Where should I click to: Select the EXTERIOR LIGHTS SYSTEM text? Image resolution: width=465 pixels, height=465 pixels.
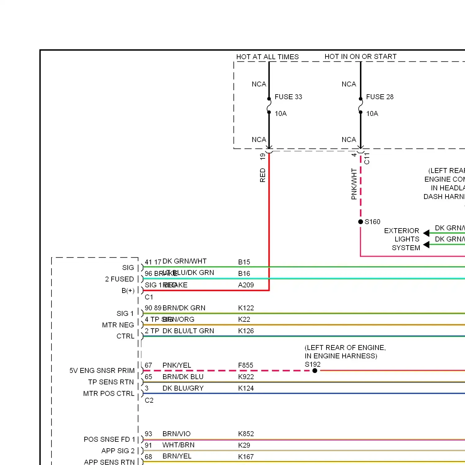point(402,239)
